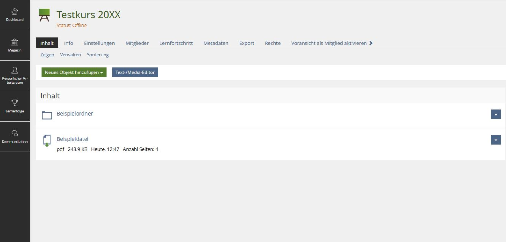506x242 pixels.
Task: Click the pdf file type label
Action: (60, 149)
